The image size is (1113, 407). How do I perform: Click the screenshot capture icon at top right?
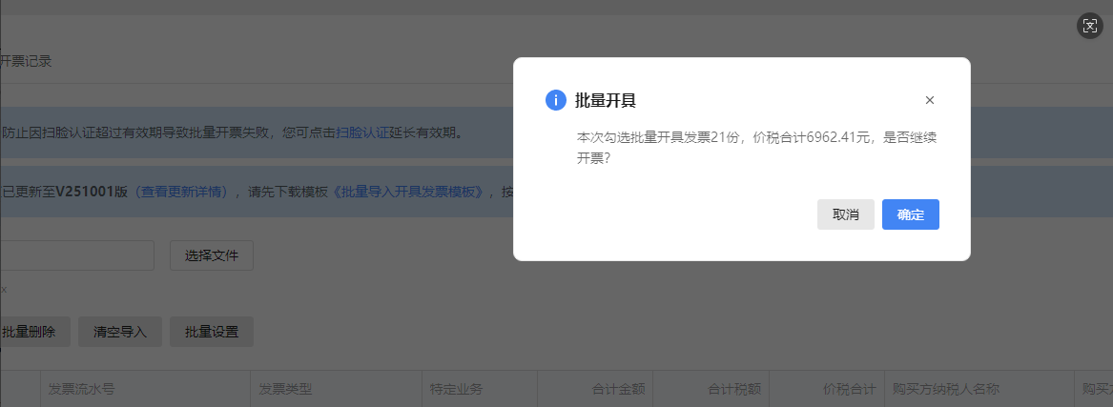[x=1089, y=26]
